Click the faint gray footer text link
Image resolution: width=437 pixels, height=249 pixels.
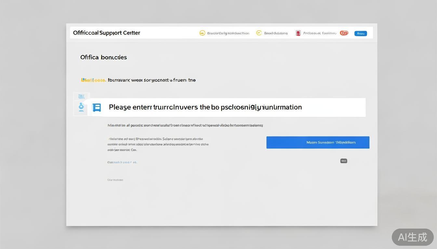pyautogui.click(x=115, y=180)
